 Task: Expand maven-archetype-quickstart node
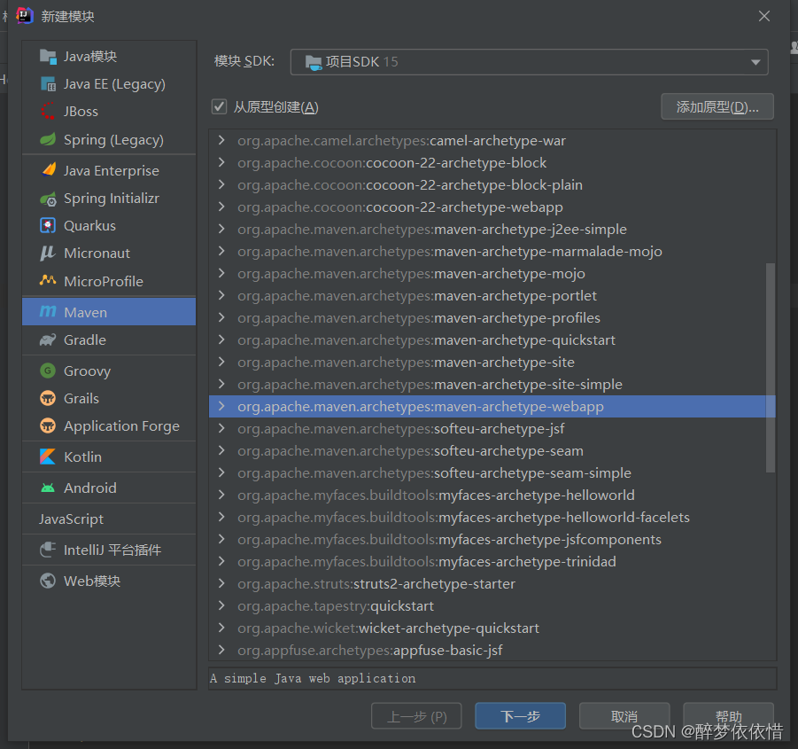(x=221, y=339)
